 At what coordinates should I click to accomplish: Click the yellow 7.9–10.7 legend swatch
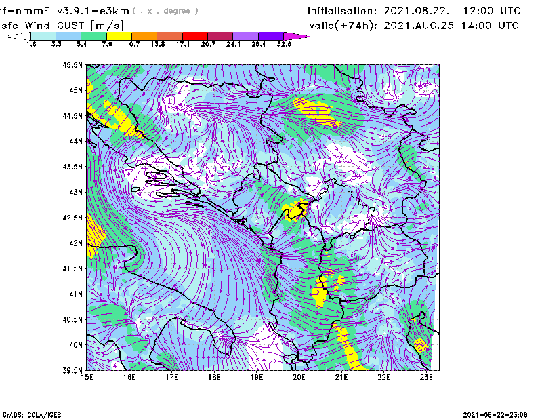click(x=119, y=36)
